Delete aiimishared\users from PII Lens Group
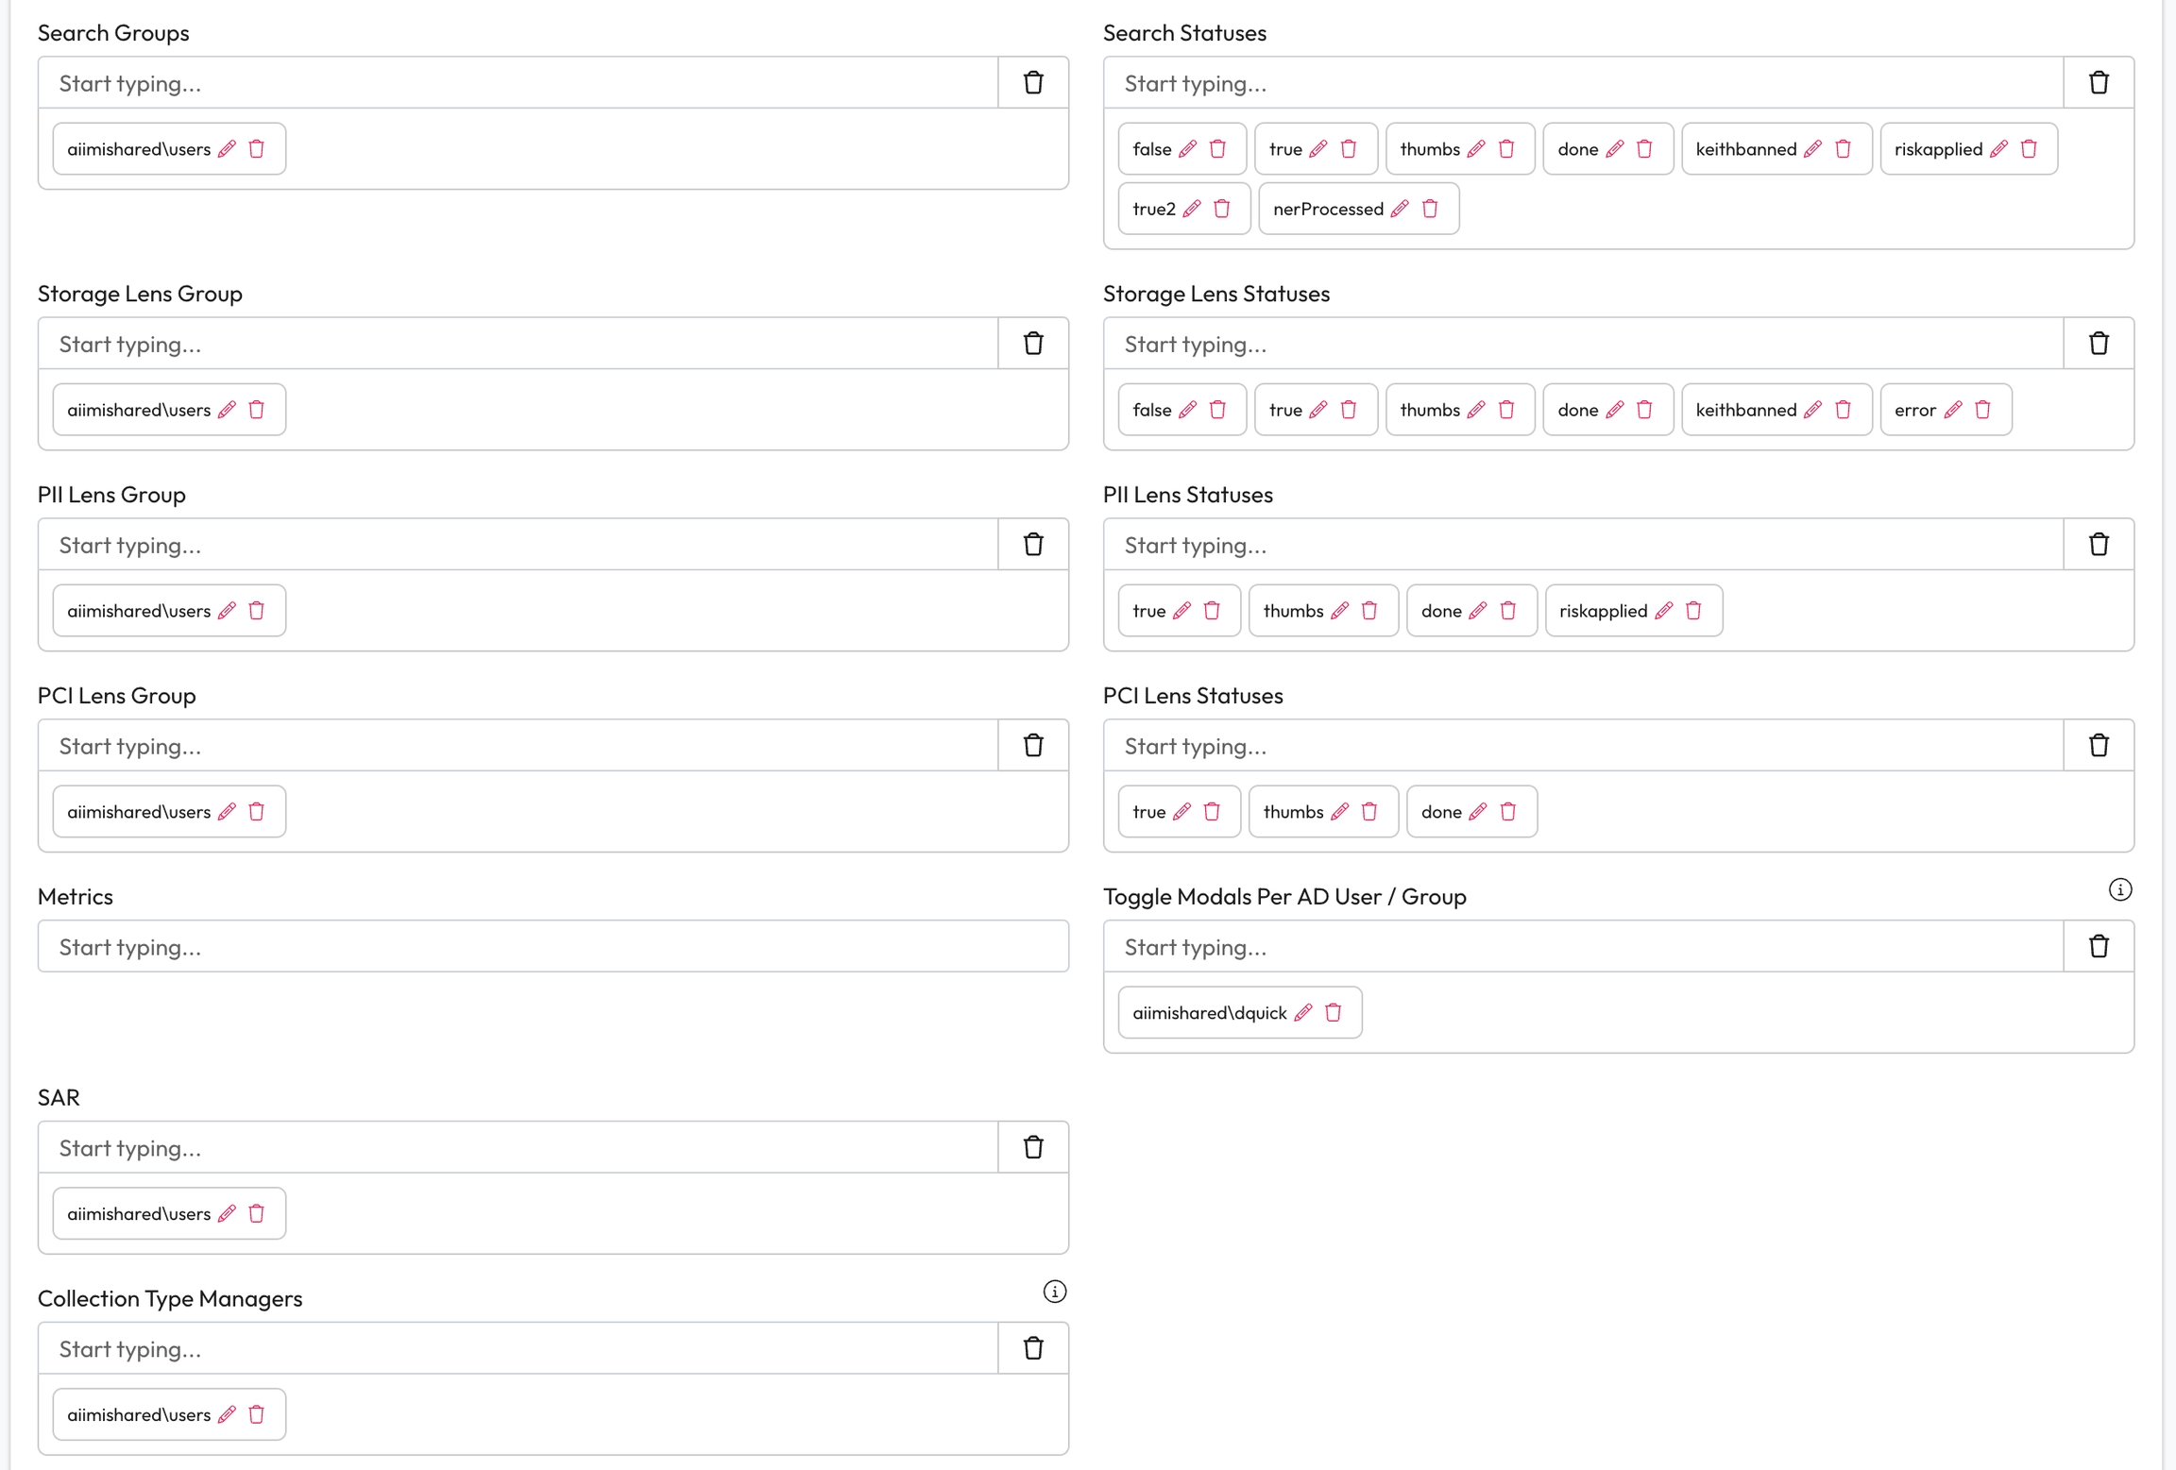2176x1470 pixels. pos(256,611)
